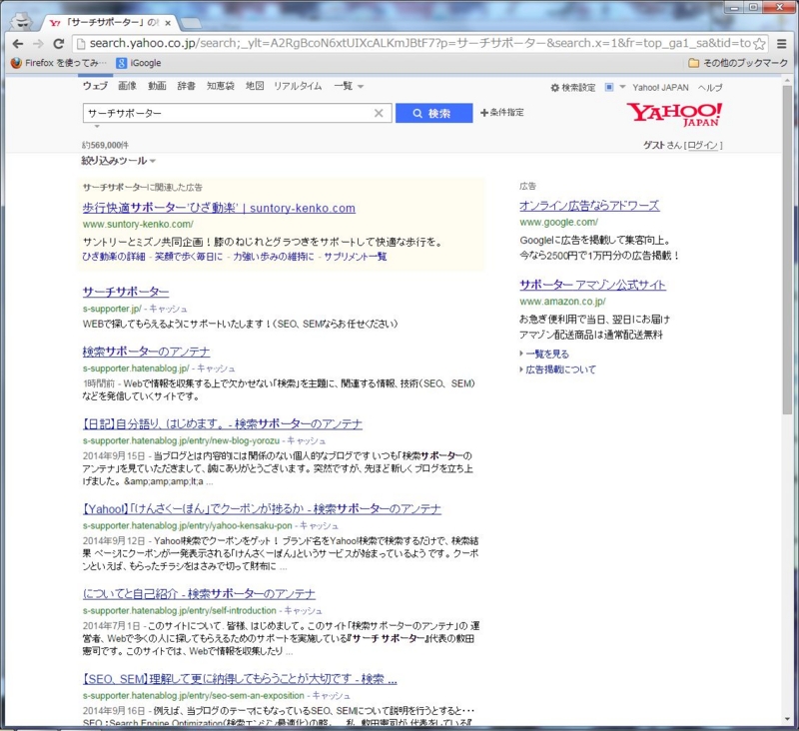Image resolution: width=799 pixels, height=731 pixels.
Task: Open the けんさくーぽん coupon result
Action: [262, 509]
